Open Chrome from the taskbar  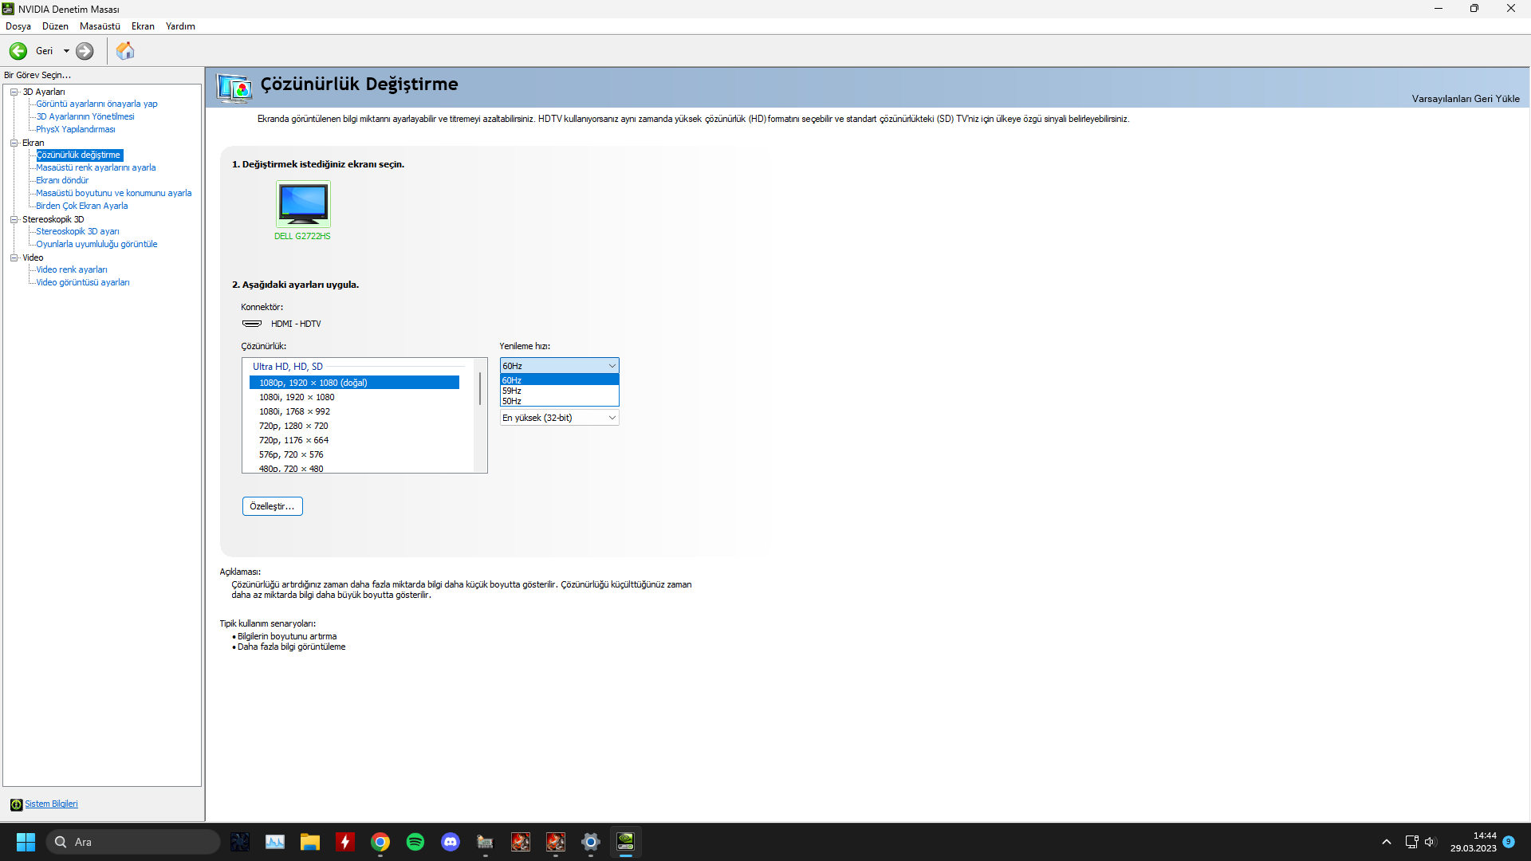pos(380,842)
